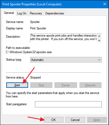
Task: Switch to the General tab
Action: 9,13
